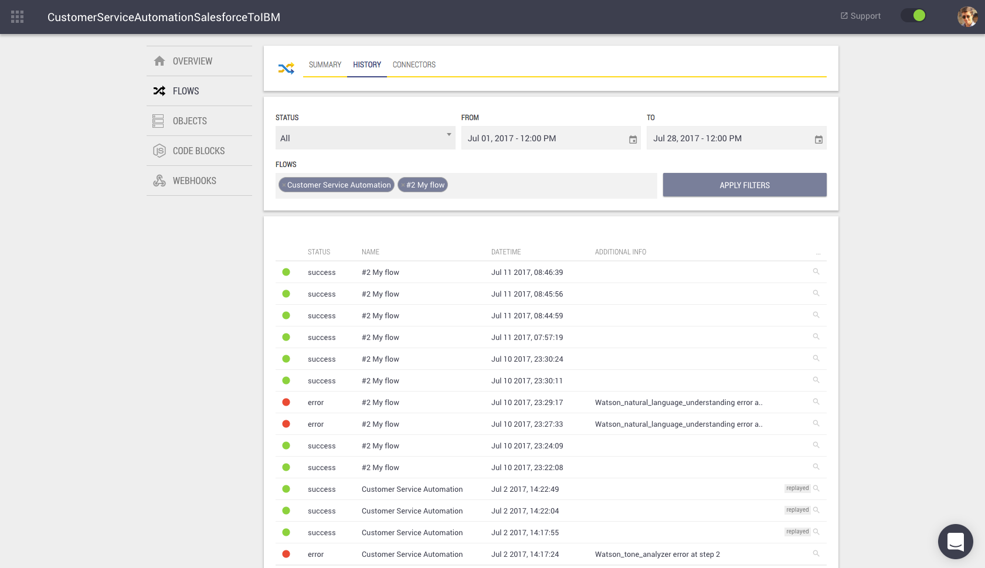Inspect run at Jul 10 2017, 23:30:24

[x=816, y=358]
